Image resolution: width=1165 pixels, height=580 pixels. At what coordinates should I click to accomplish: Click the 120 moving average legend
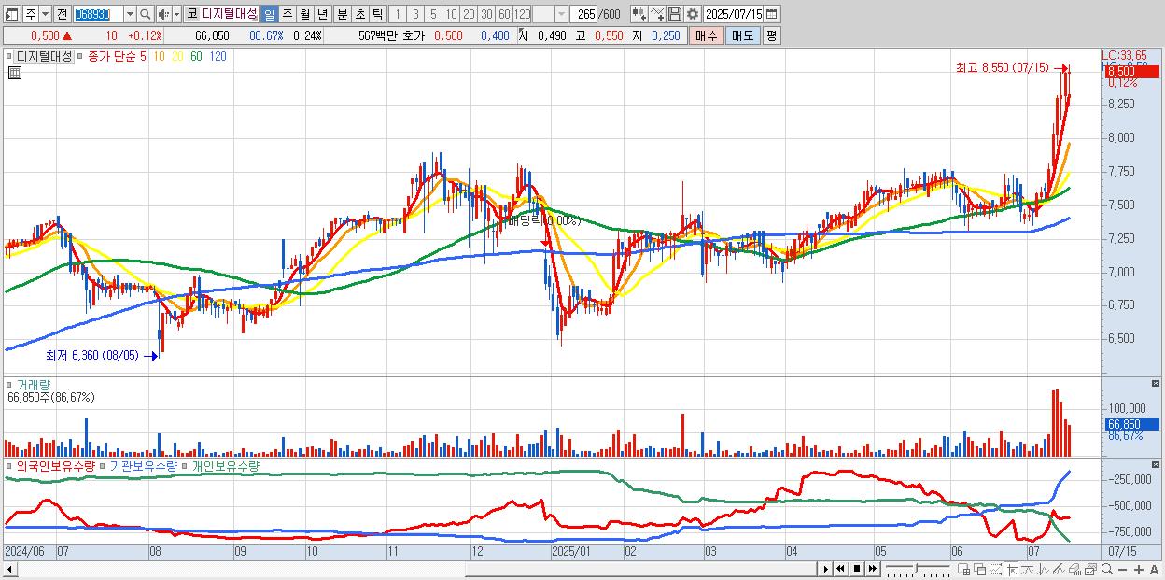[x=218, y=56]
